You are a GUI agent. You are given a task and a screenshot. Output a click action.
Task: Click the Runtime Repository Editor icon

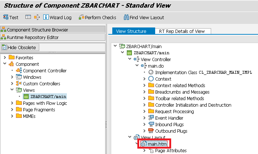4,37
